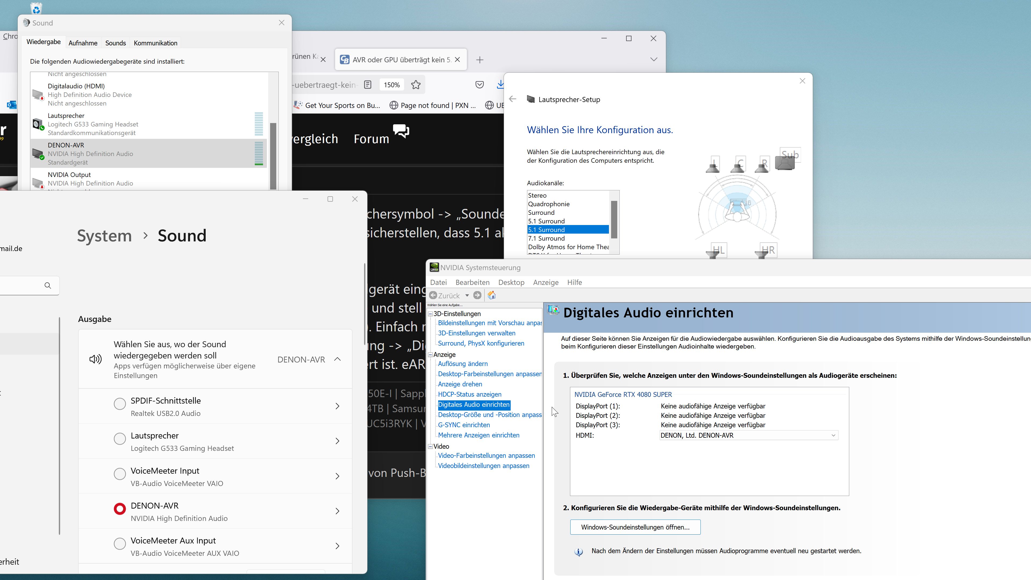1031x580 pixels.
Task: Open the reader view icon in address bar
Action: click(368, 85)
